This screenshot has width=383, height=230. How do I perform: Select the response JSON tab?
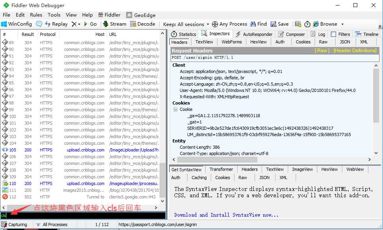(264, 178)
